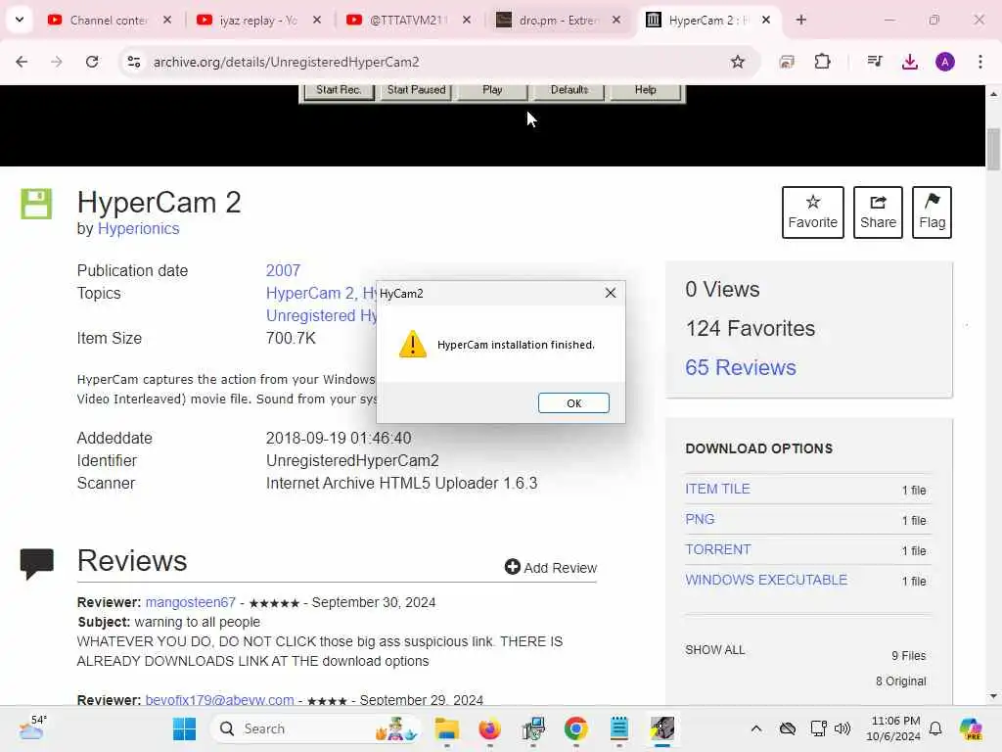Download the ITEM TILE file

pos(717,489)
